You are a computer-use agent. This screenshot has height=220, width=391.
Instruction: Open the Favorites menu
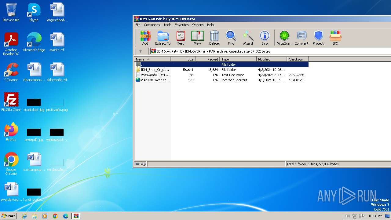(x=182, y=25)
